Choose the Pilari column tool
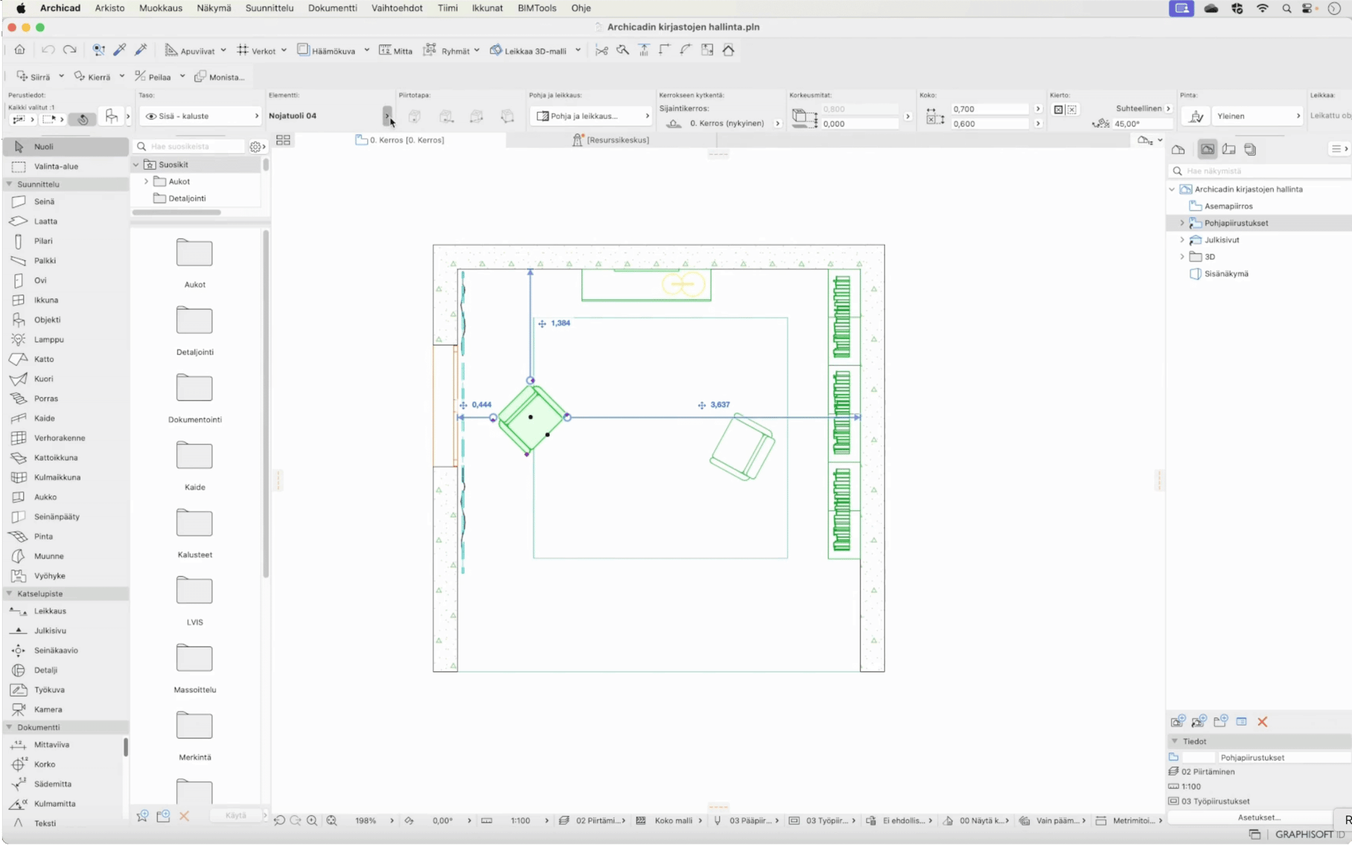Image resolution: width=1352 pixels, height=845 pixels. pos(66,241)
